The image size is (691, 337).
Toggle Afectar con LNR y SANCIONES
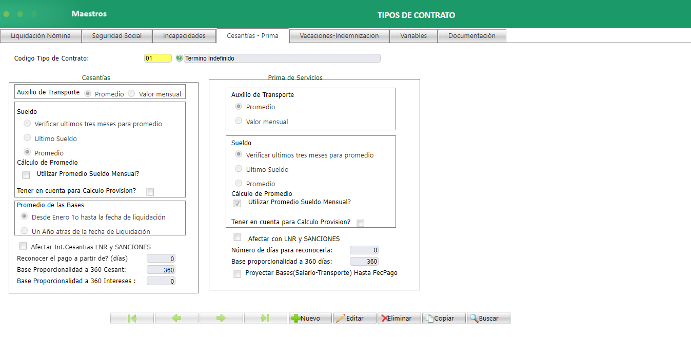coord(238,237)
